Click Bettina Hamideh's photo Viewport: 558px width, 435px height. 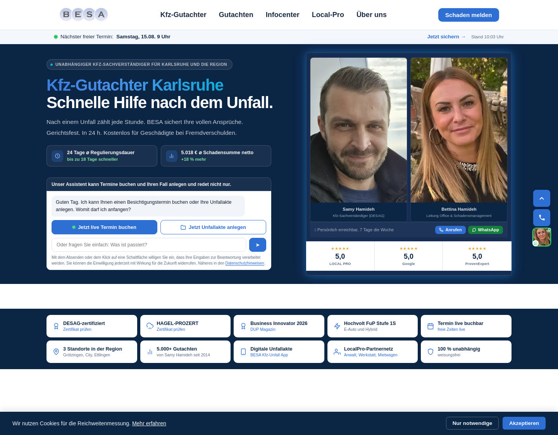tap(459, 130)
